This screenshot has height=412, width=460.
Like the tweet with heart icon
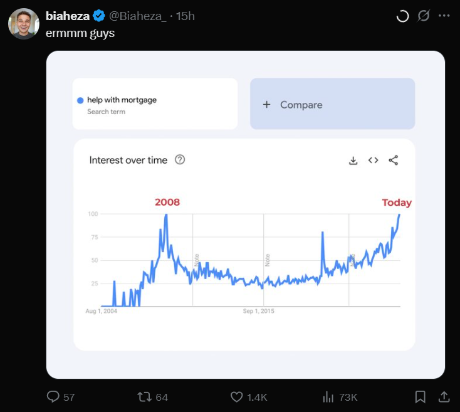(x=236, y=397)
